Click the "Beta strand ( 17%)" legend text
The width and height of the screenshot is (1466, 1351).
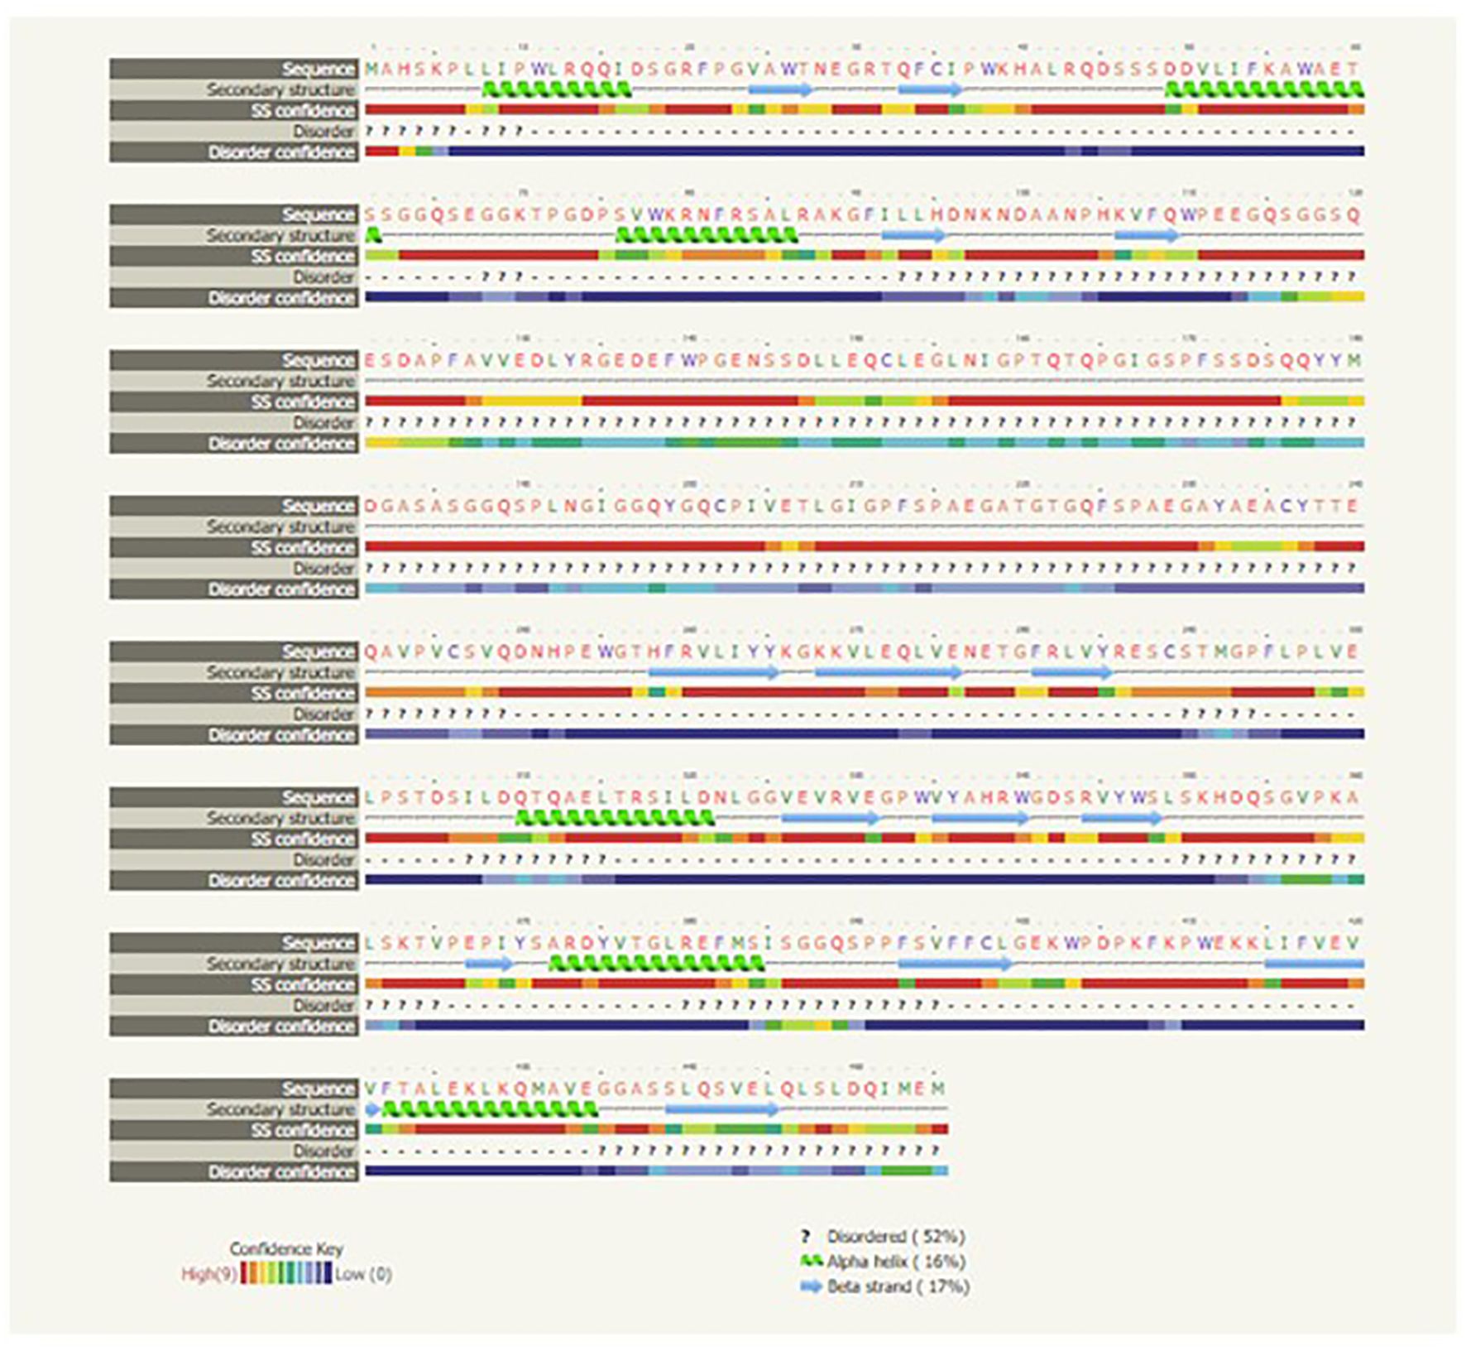pyautogui.click(x=898, y=1286)
